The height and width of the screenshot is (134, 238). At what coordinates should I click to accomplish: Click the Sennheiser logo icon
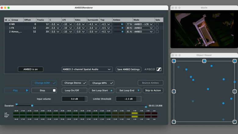click(159, 69)
